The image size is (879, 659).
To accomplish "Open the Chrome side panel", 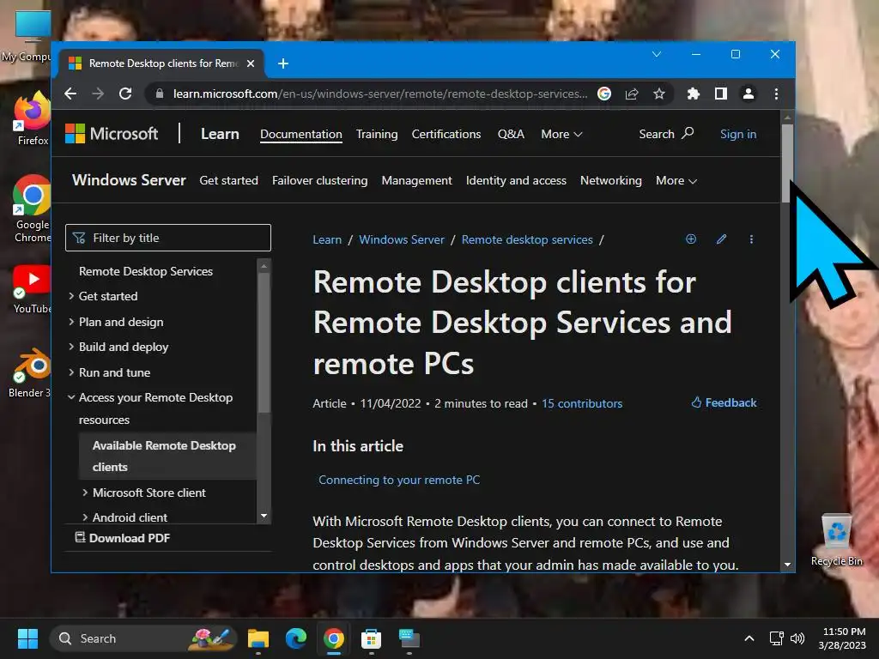I will pyautogui.click(x=721, y=94).
